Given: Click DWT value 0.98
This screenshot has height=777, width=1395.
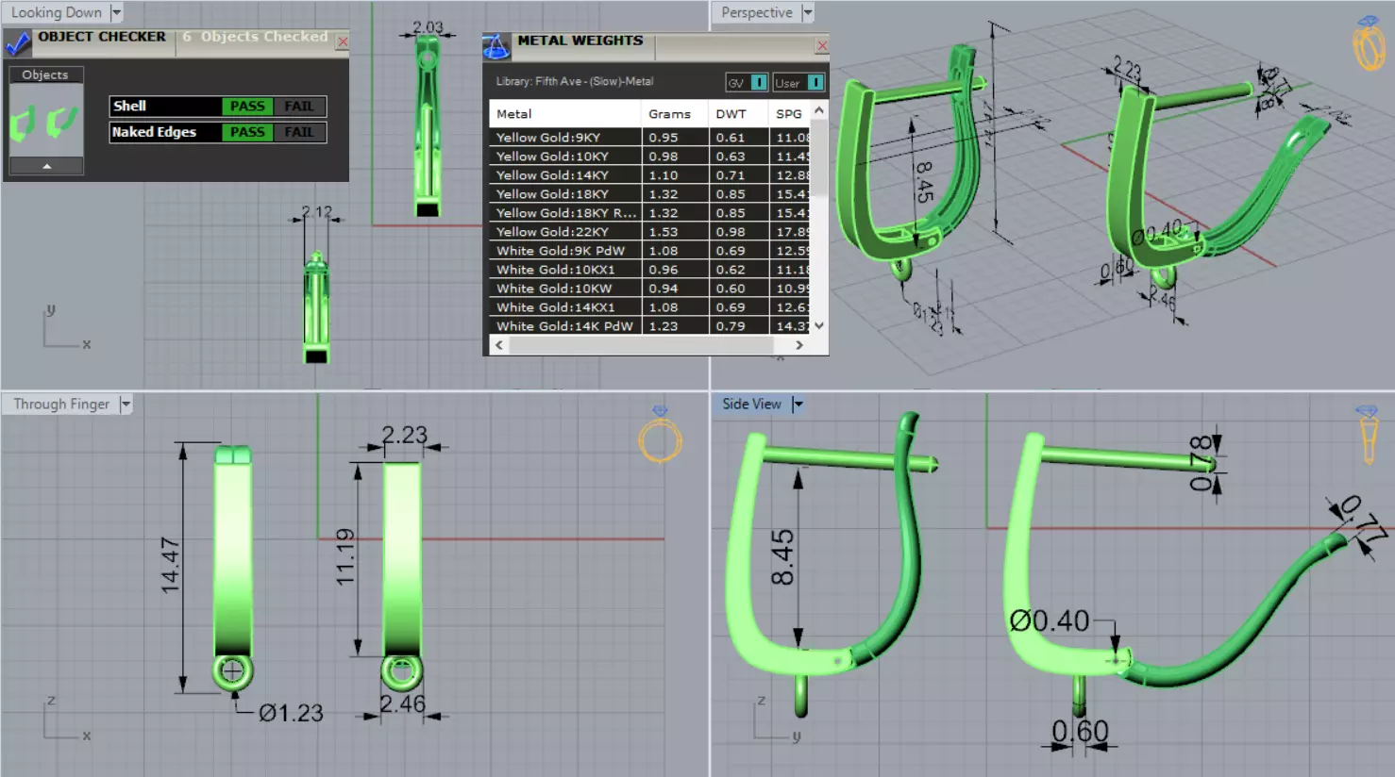Looking at the screenshot, I should point(730,232).
